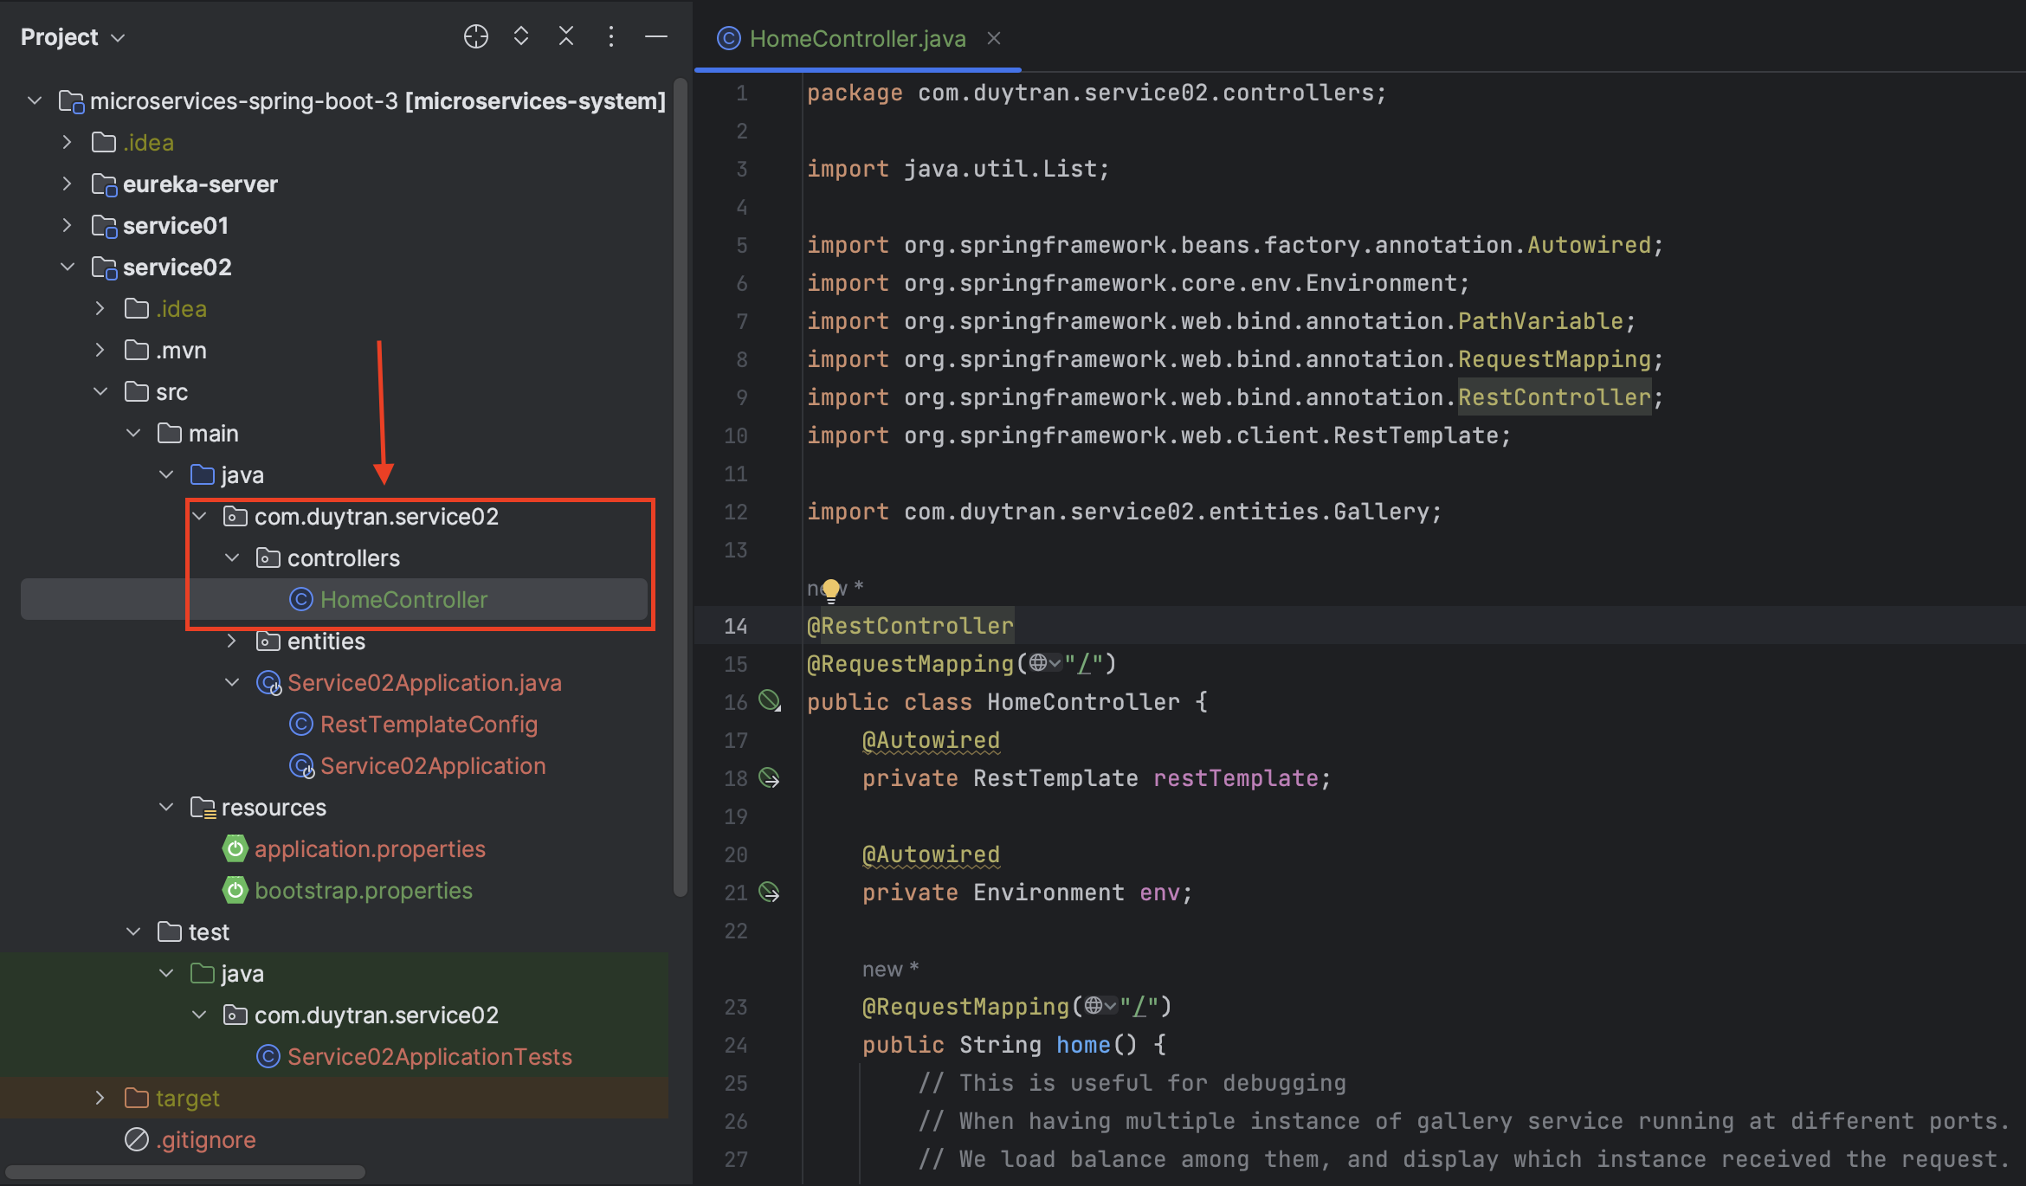Close the HomeController.java tab
2026x1186 pixels.
pyautogui.click(x=994, y=38)
